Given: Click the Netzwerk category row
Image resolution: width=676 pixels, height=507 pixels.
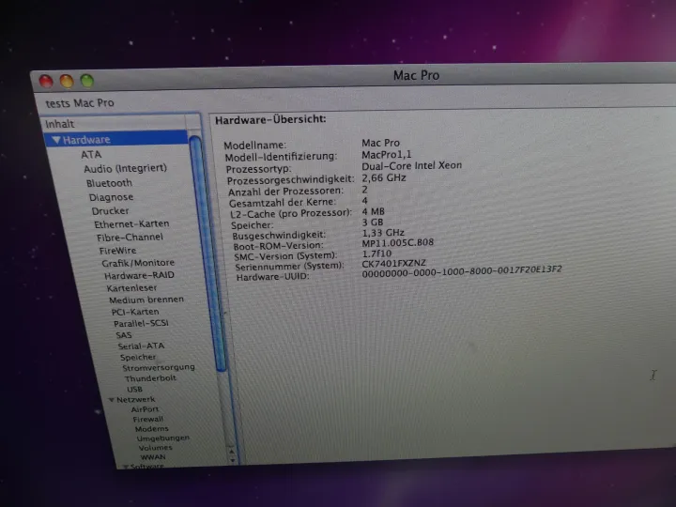Looking at the screenshot, I should click(136, 400).
